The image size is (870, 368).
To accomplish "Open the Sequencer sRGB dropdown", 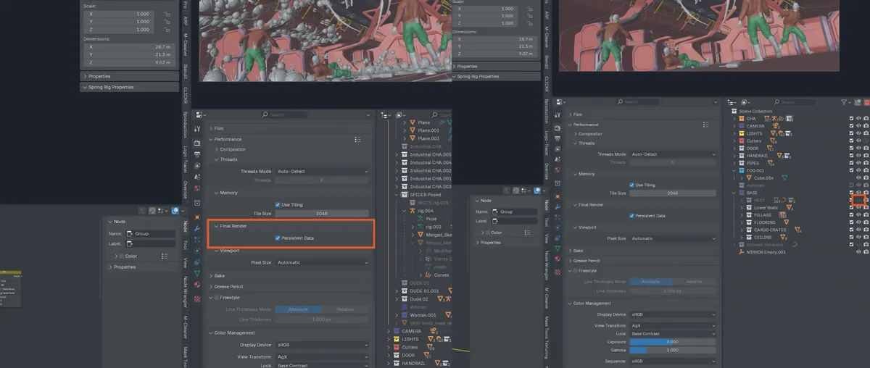I will pos(673,361).
